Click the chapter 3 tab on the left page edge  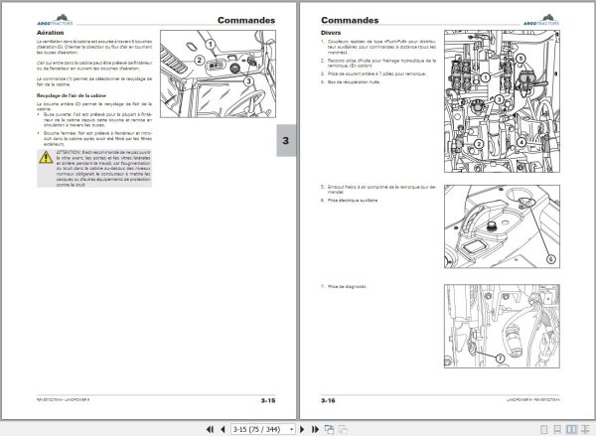286,141
